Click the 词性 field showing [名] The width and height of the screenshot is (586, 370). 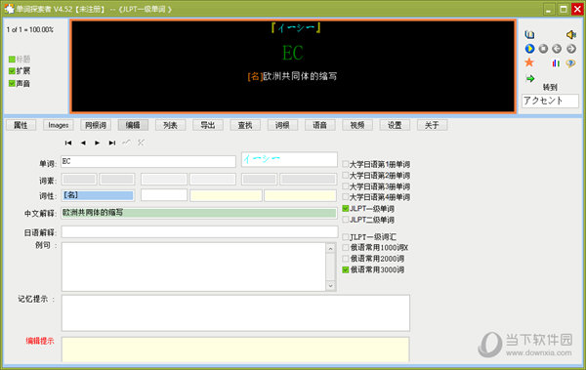(x=98, y=195)
